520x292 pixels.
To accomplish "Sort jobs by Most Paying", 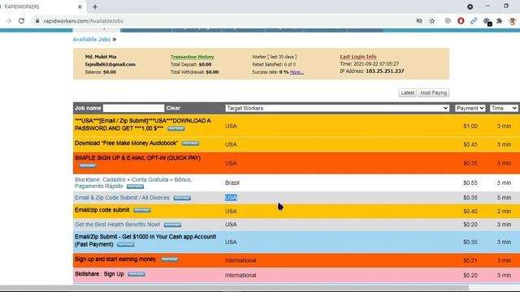I will click(433, 92).
